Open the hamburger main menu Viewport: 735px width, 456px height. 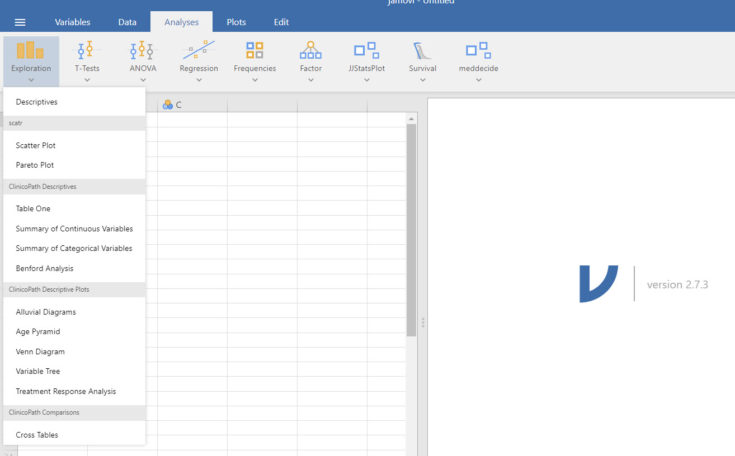click(20, 22)
